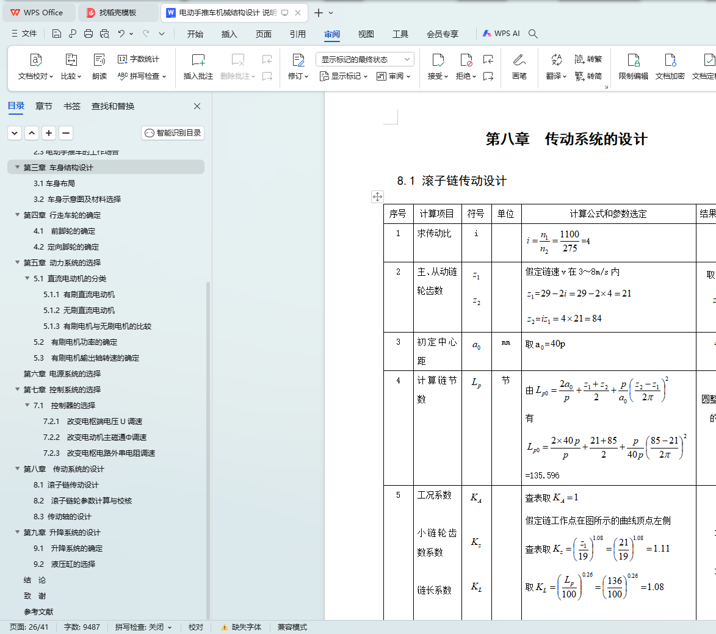Select the 画笔 pen tool
This screenshot has width=716, height=634.
pos(519,67)
